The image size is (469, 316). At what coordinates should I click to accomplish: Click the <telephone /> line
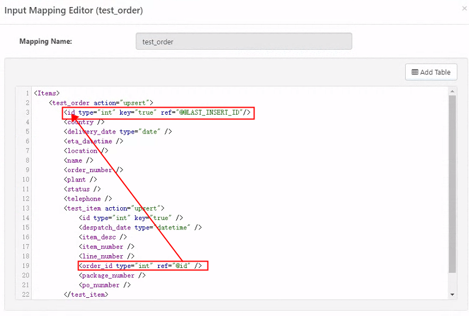(88, 198)
